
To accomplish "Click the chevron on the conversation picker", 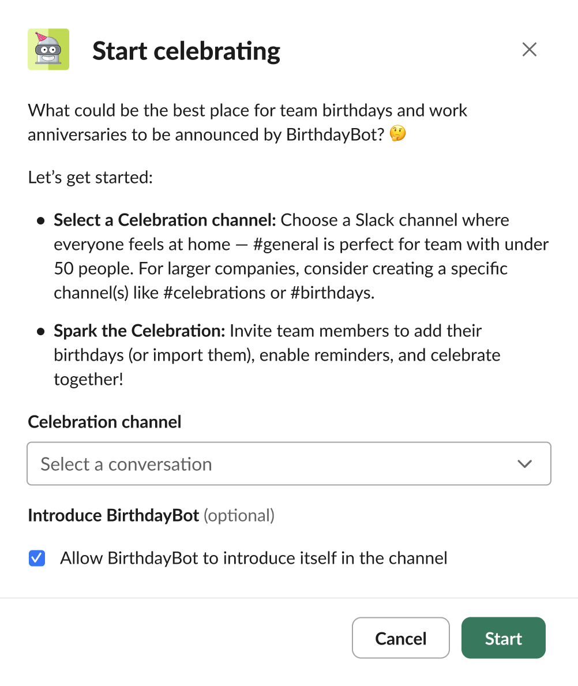I will (524, 463).
